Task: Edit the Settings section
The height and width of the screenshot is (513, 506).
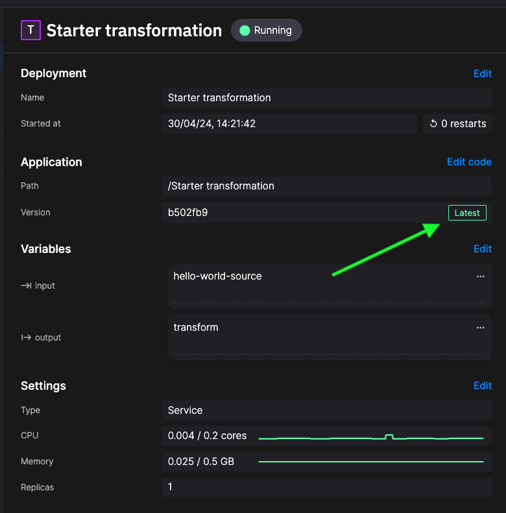Action: [482, 386]
